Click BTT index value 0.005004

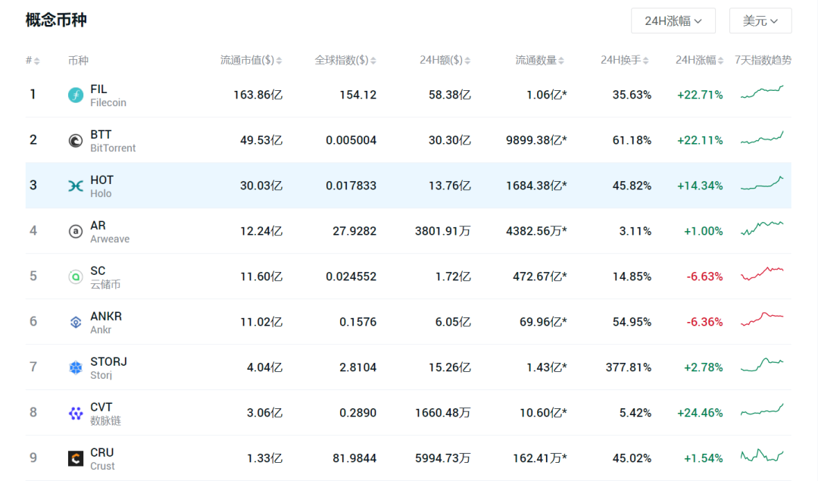click(351, 140)
